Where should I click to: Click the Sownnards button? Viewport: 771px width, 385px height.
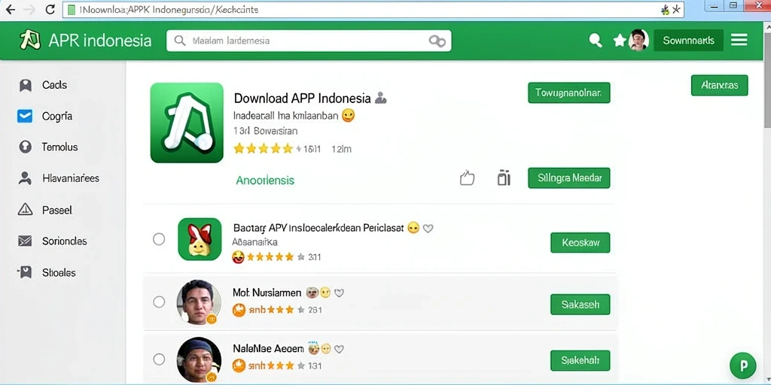(x=688, y=41)
